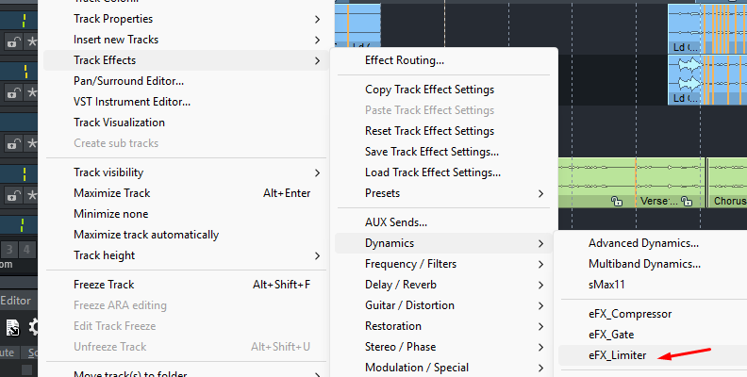Toggle the lock on the second track
747x377 pixels.
point(13,92)
